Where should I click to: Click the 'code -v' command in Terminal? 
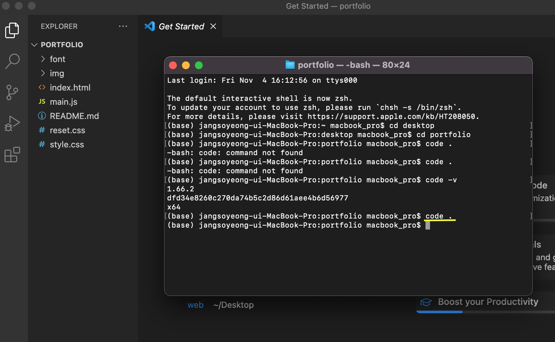441,180
